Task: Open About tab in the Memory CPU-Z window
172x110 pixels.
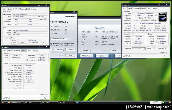Action: [35, 51]
